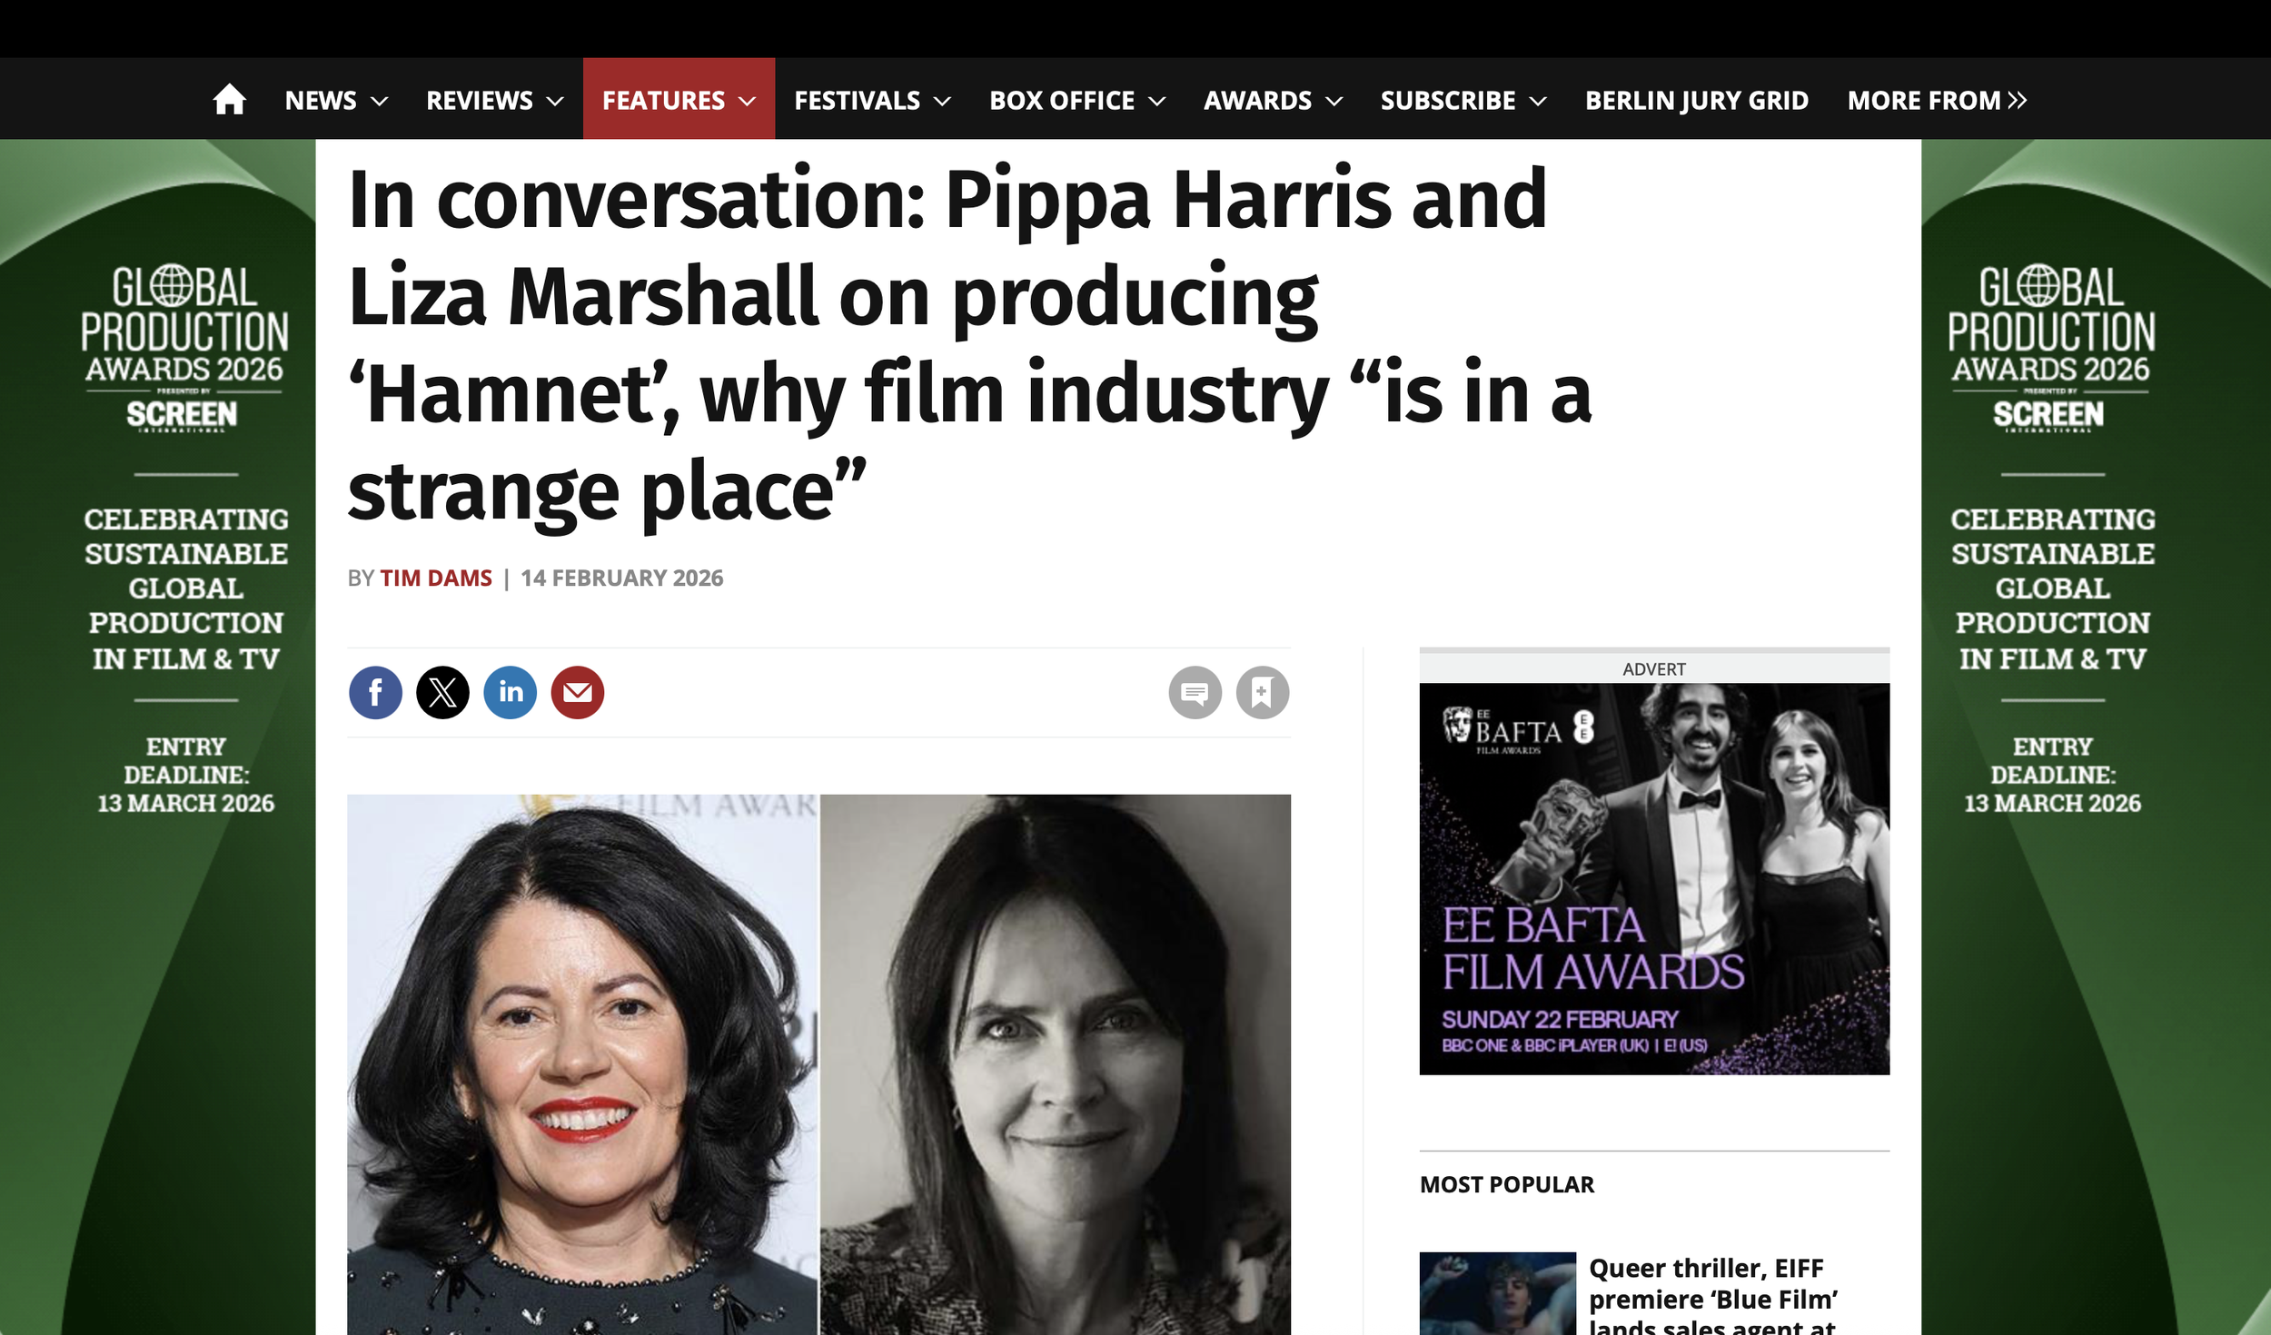Expand the FESTIVALS dropdown menu
Image resolution: width=2271 pixels, height=1335 pixels.
[872, 100]
